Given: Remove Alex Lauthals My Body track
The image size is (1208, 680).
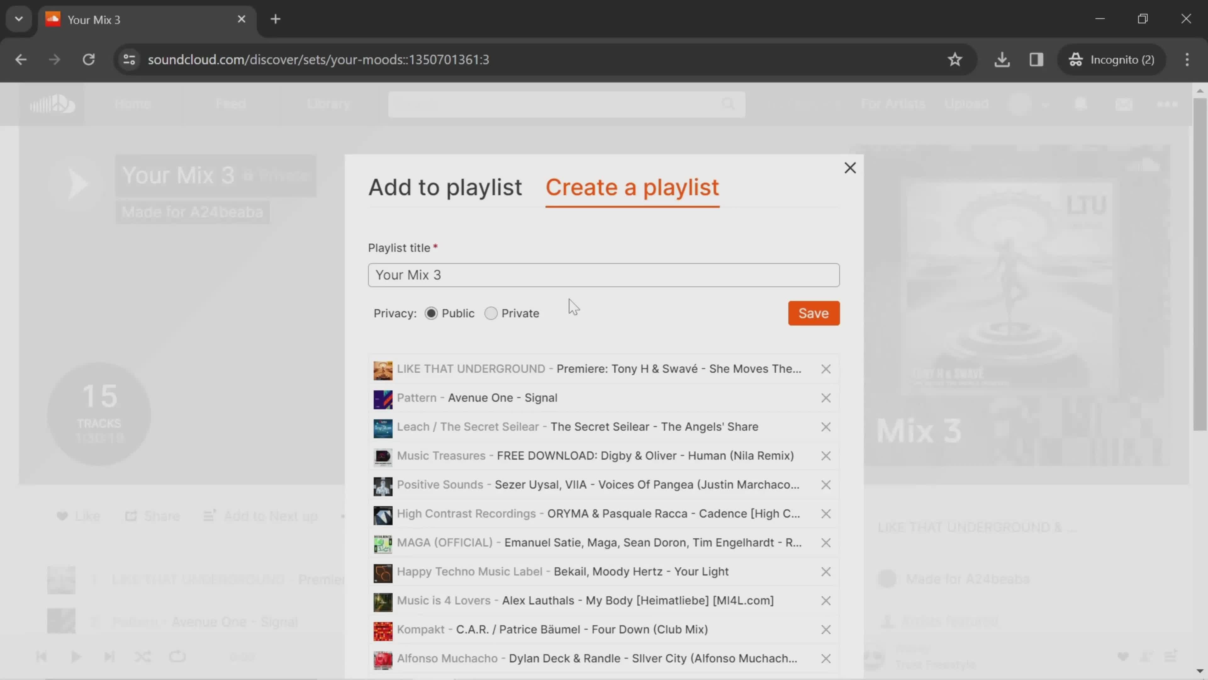Looking at the screenshot, I should (x=826, y=601).
